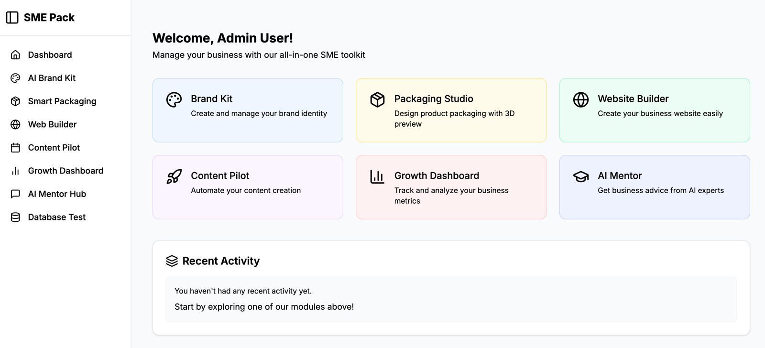Image resolution: width=765 pixels, height=348 pixels.
Task: Click the SME Pack title in the header
Action: tap(49, 18)
